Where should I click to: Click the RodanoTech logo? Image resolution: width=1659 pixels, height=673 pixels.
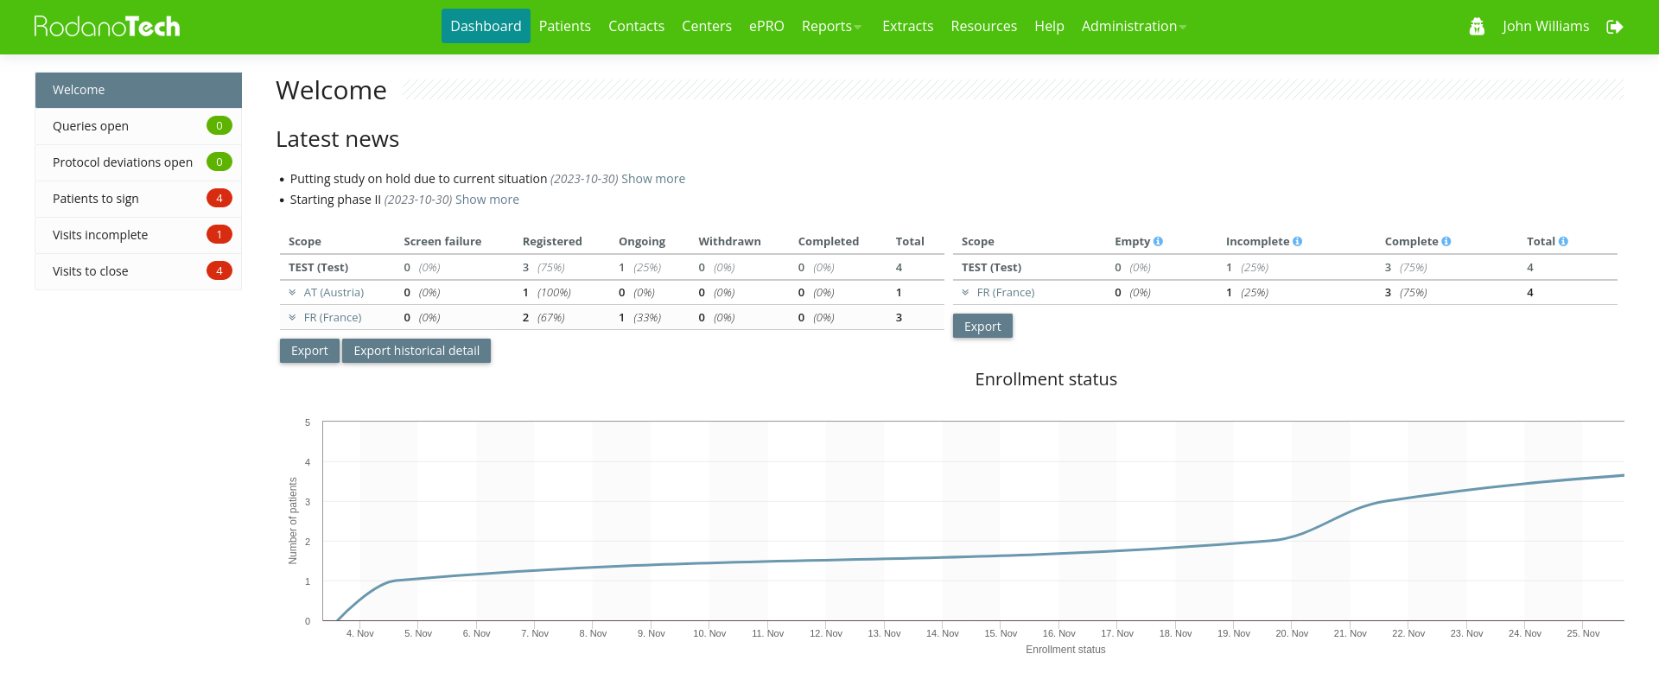107,27
